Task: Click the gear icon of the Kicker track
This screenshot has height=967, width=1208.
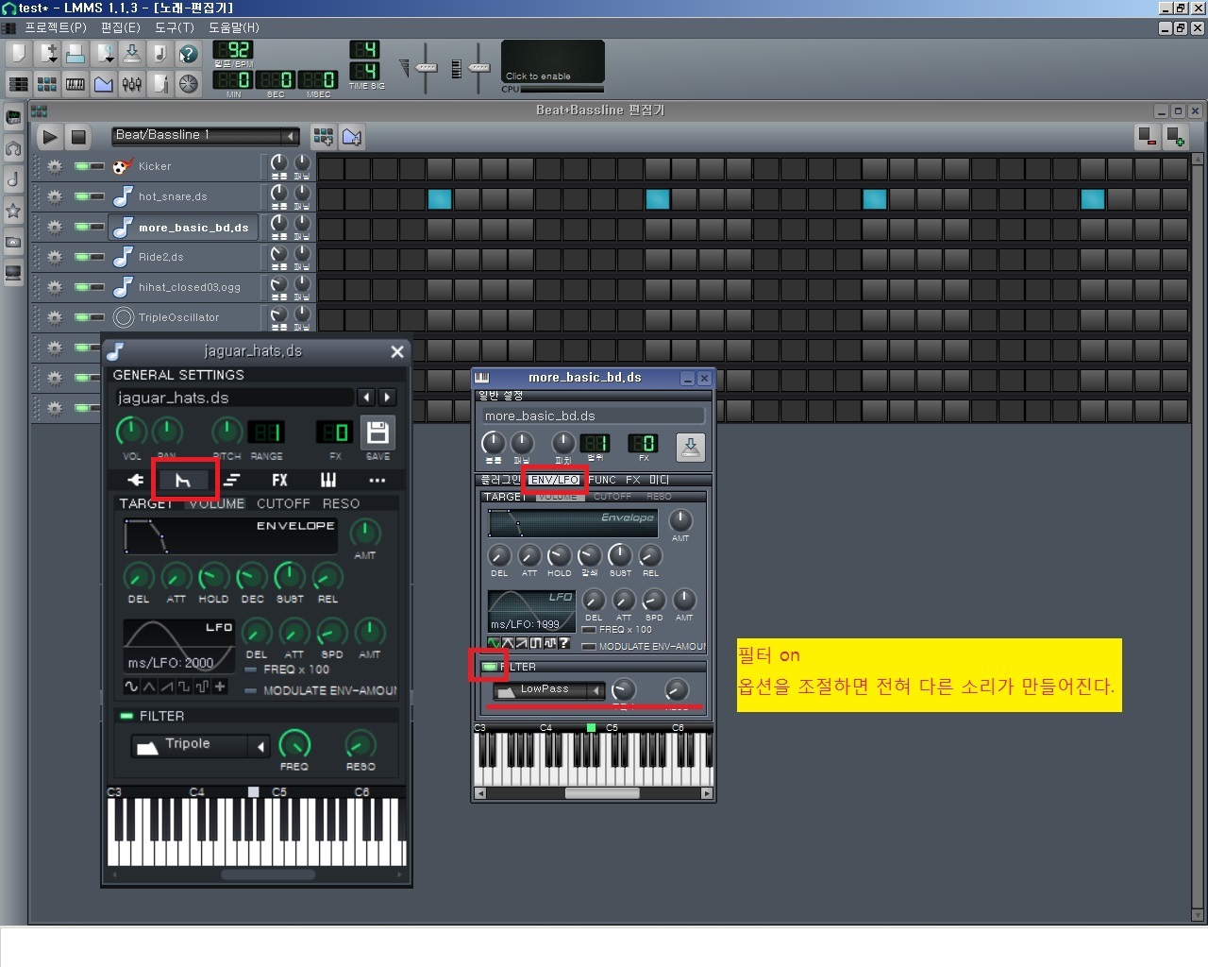Action: click(55, 166)
